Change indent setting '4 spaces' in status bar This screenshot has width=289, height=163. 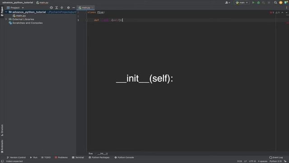pyautogui.click(x=262, y=161)
